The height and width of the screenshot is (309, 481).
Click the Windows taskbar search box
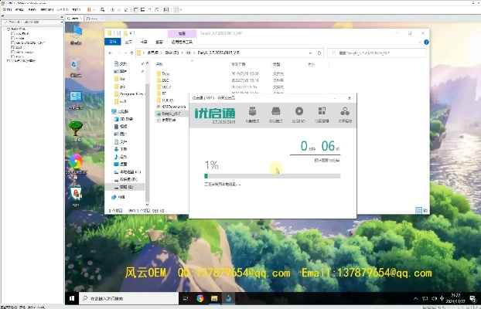tap(129, 298)
